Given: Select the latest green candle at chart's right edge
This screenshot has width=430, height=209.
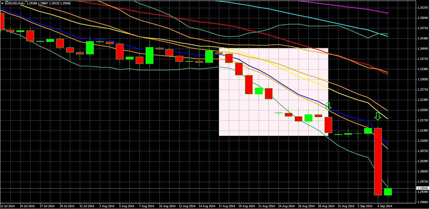Looking at the screenshot, I should pos(388,192).
